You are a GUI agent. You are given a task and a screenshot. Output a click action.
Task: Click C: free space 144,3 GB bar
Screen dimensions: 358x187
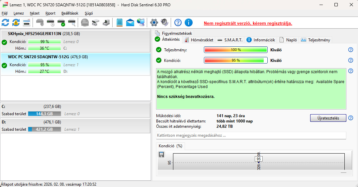[x=45, y=114]
